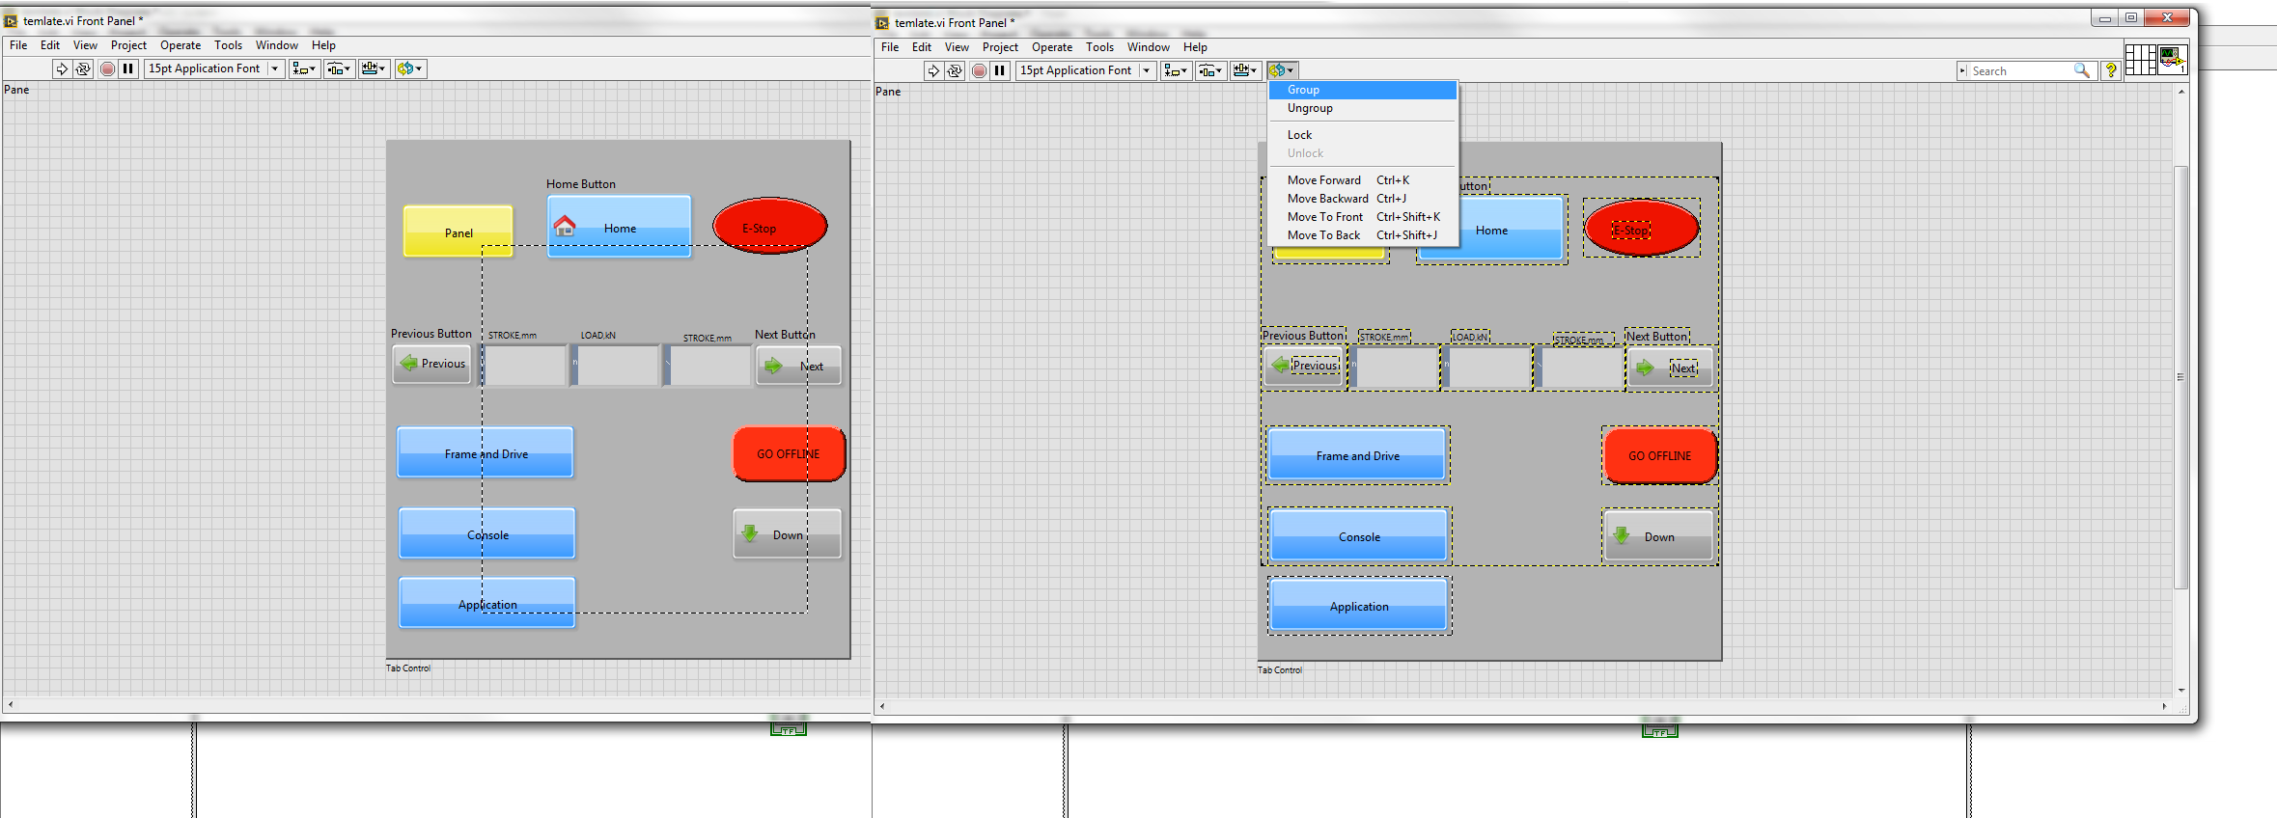
Task: Open Distribute Objects in right window toolbar
Action: pos(1210,70)
